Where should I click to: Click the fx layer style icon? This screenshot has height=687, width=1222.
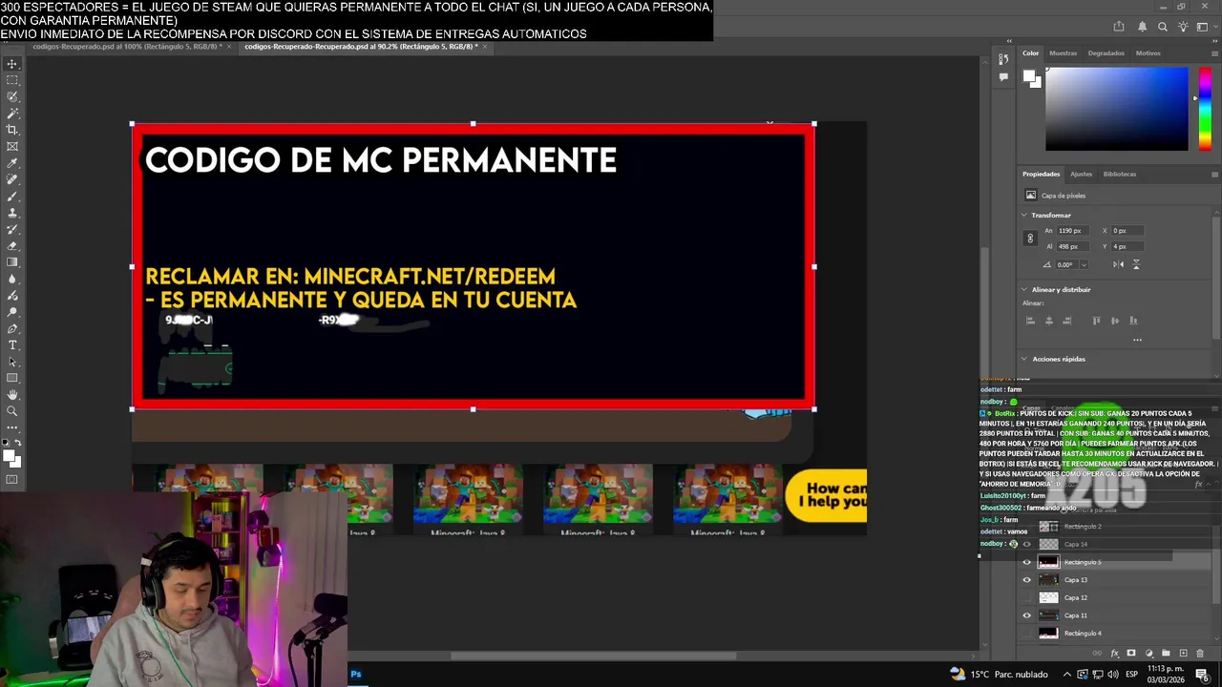(x=1114, y=654)
